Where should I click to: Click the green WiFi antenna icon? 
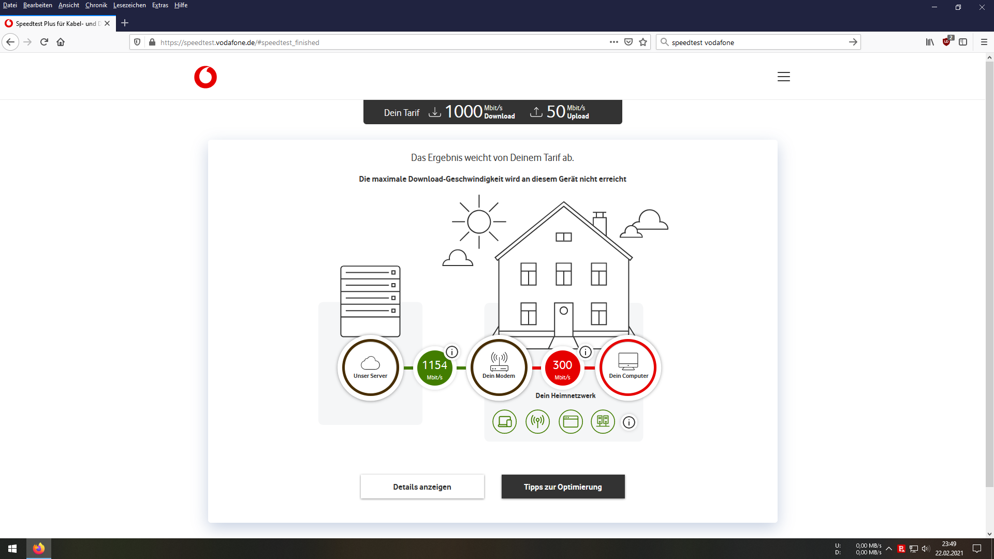tap(537, 422)
